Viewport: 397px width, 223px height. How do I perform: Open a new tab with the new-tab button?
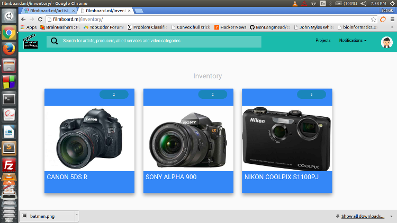[139, 11]
